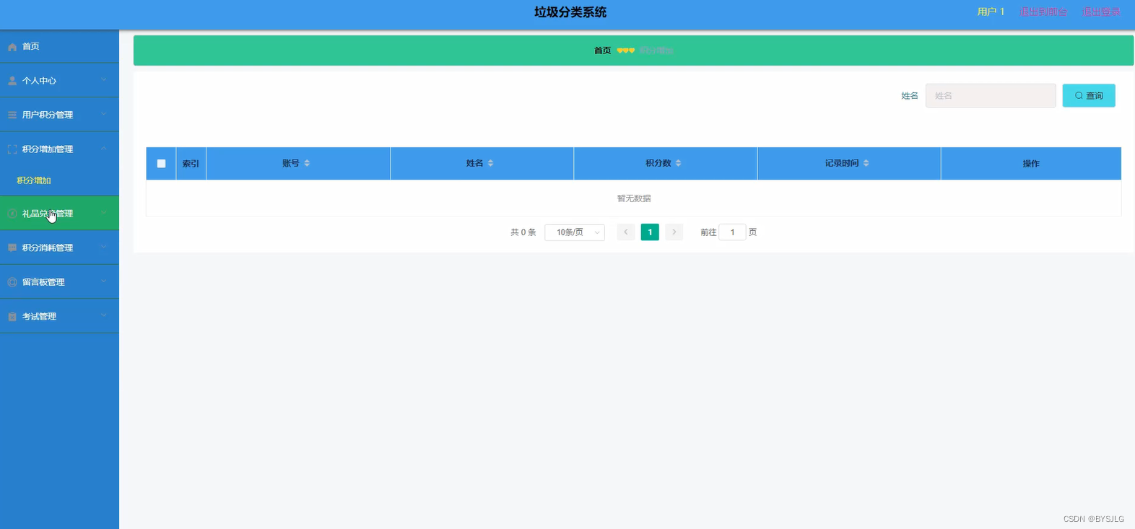Click the sort arrows in 姓名 column
The image size is (1135, 529).
(490, 163)
